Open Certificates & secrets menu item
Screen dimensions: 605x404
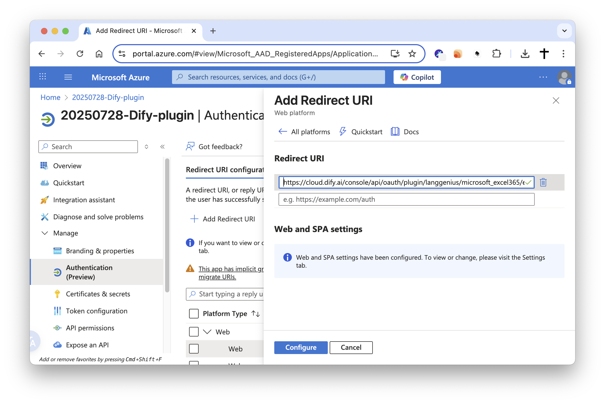(x=98, y=294)
